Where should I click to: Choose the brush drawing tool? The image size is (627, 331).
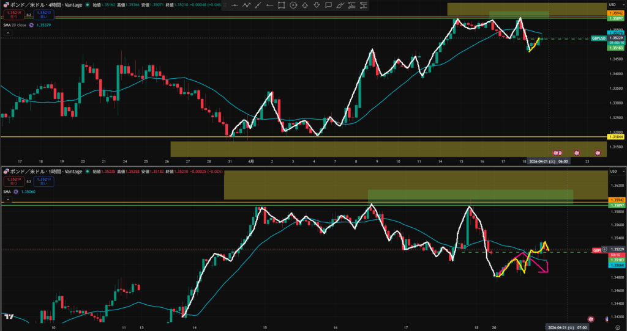[x=340, y=5]
